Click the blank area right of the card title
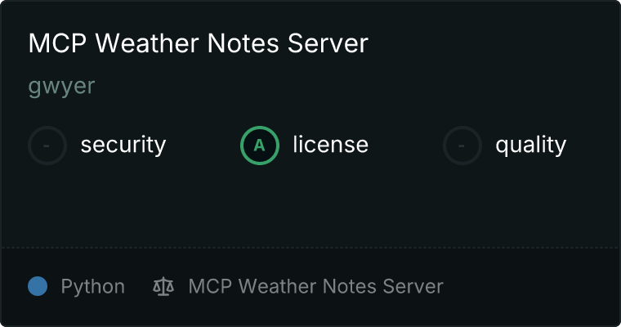Image resolution: width=621 pixels, height=327 pixels. click(493, 43)
